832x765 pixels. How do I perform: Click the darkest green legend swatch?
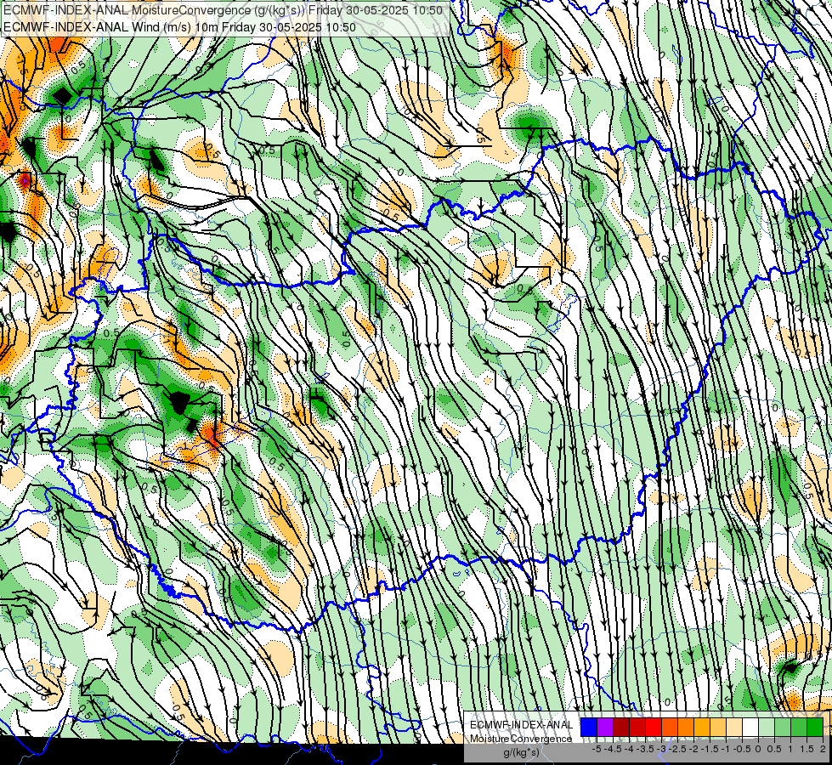tap(815, 728)
